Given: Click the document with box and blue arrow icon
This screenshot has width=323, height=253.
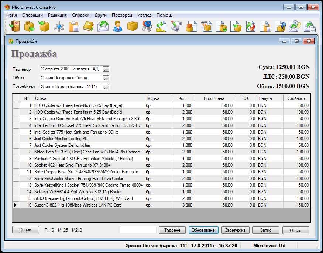Looking at the screenshot, I should coord(280,26).
